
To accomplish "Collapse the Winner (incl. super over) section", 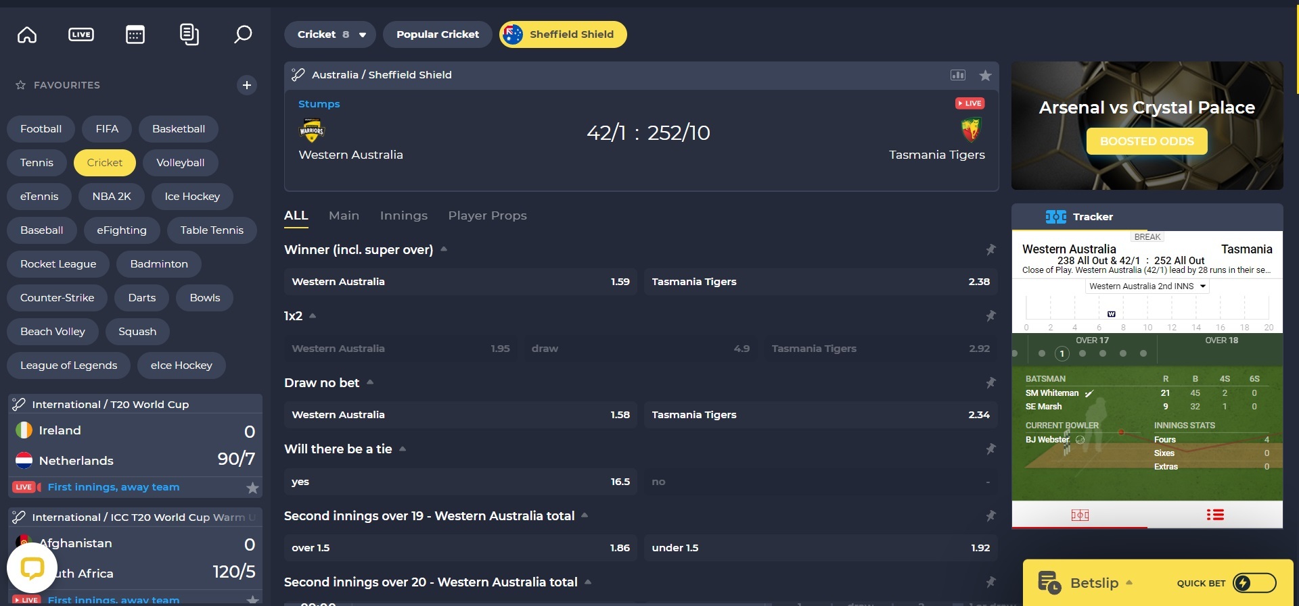I will 444,249.
